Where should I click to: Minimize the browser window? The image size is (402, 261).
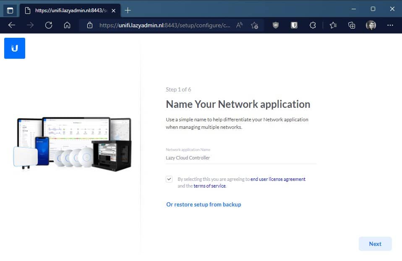tap(354, 9)
